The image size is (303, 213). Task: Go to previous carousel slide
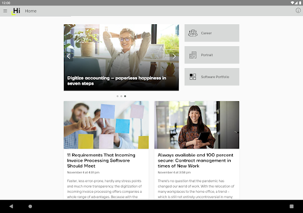69,56
